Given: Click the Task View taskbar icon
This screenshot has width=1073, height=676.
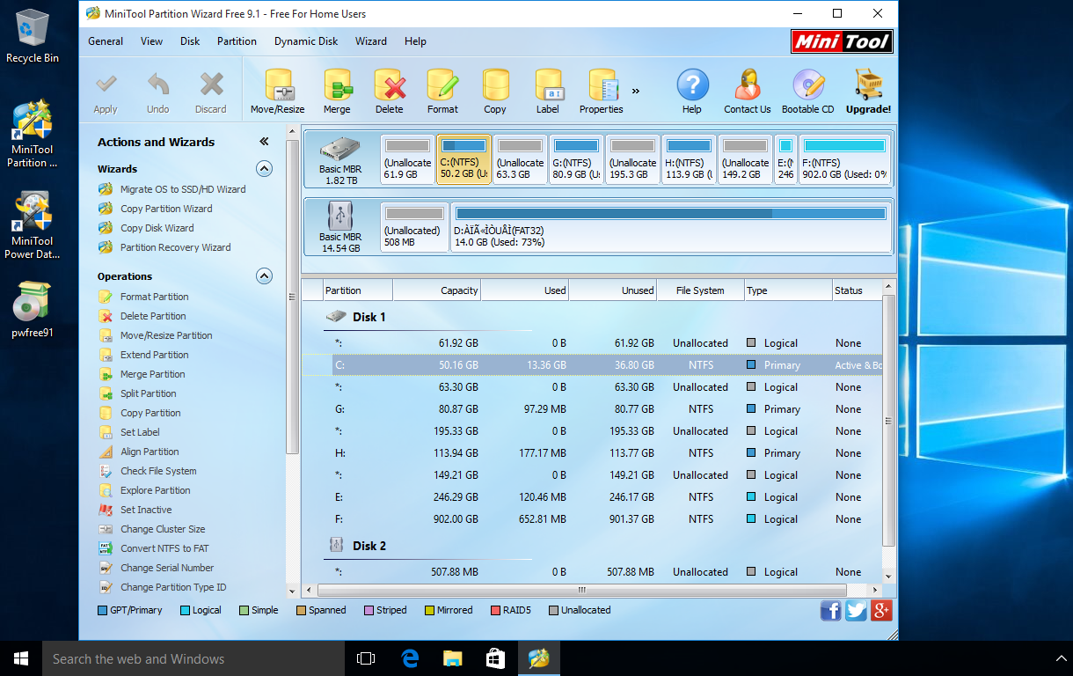Looking at the screenshot, I should click(x=366, y=658).
